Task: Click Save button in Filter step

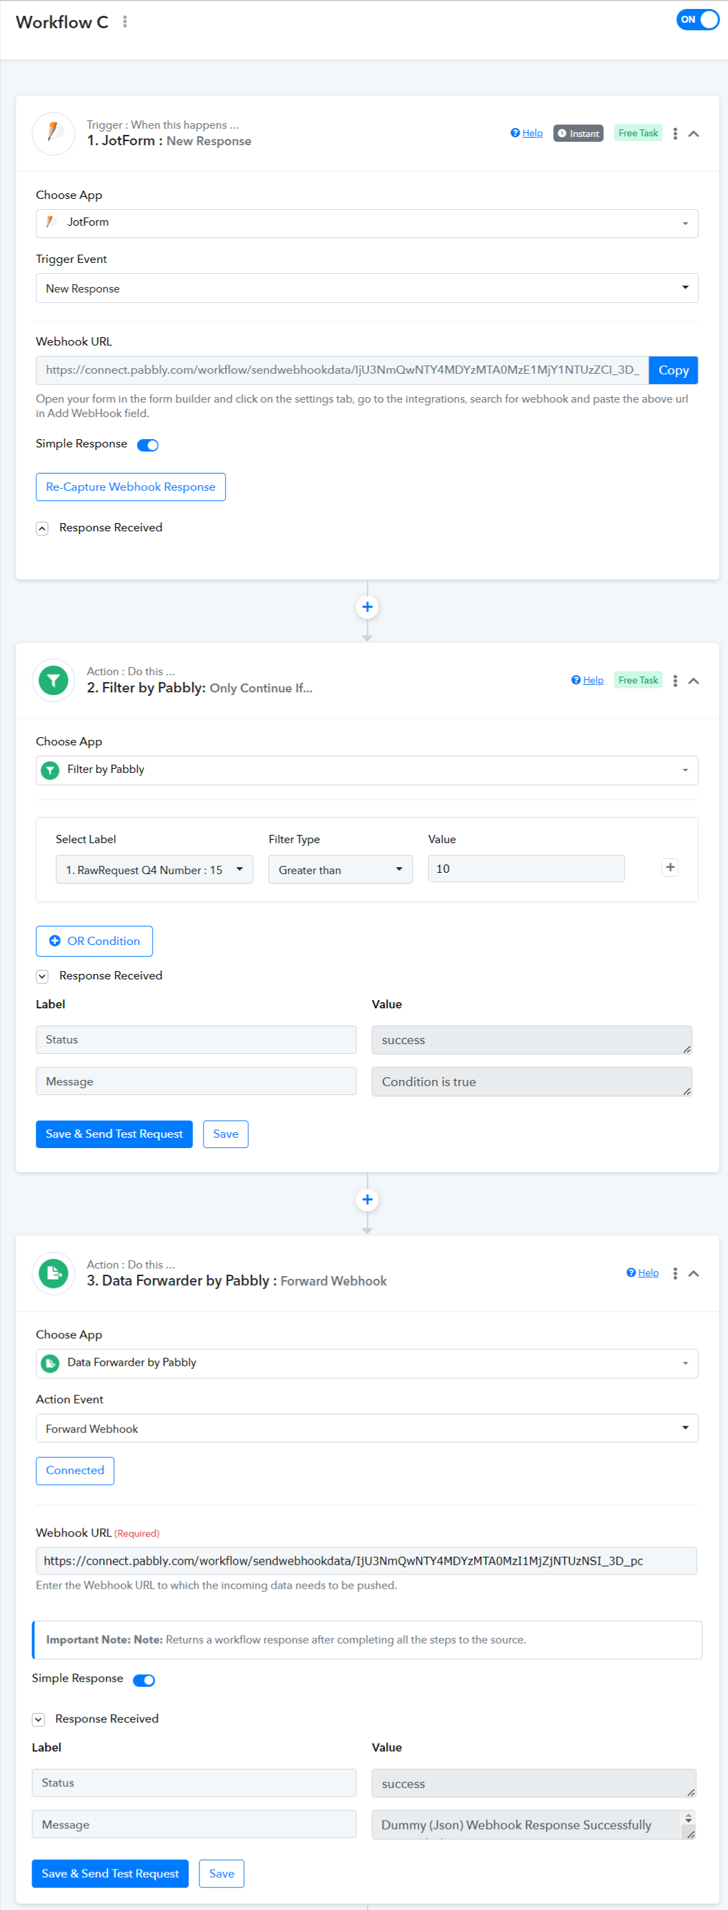Action: (x=226, y=1134)
